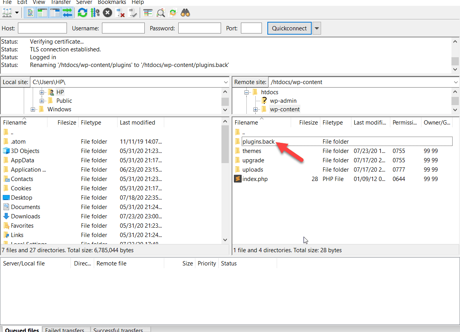Select Contacts folder icon

tap(6, 179)
